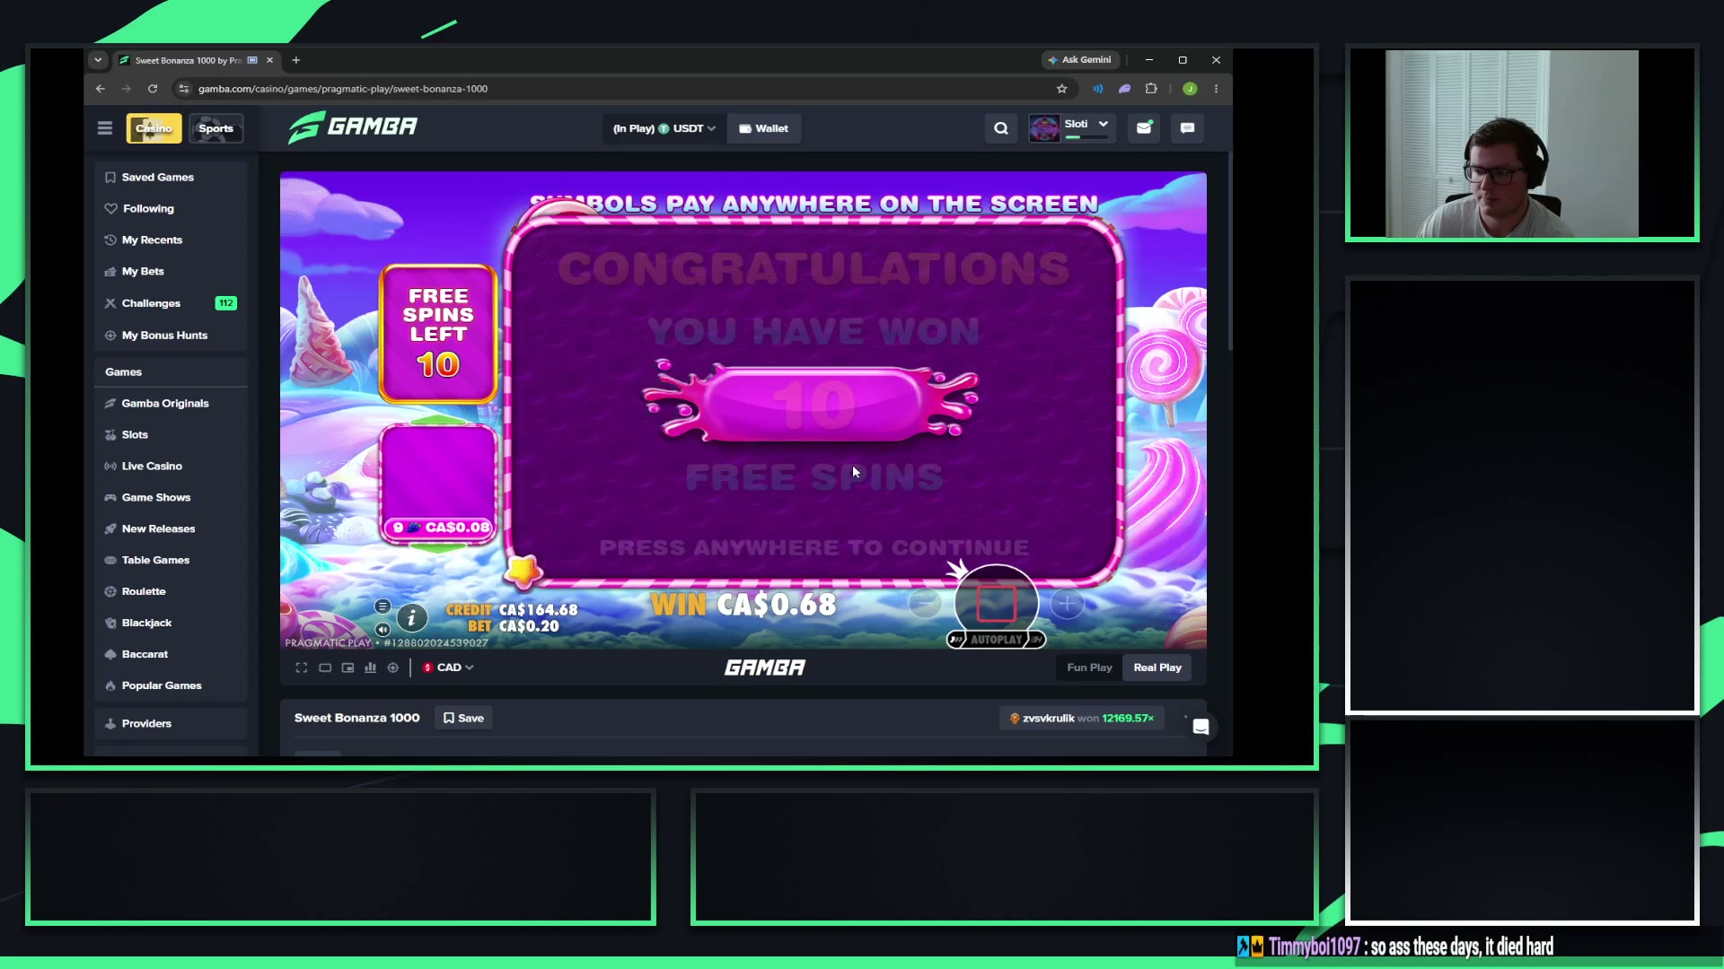Open the Chrome extensions puzzle icon
1724x969 pixels.
click(1151, 89)
